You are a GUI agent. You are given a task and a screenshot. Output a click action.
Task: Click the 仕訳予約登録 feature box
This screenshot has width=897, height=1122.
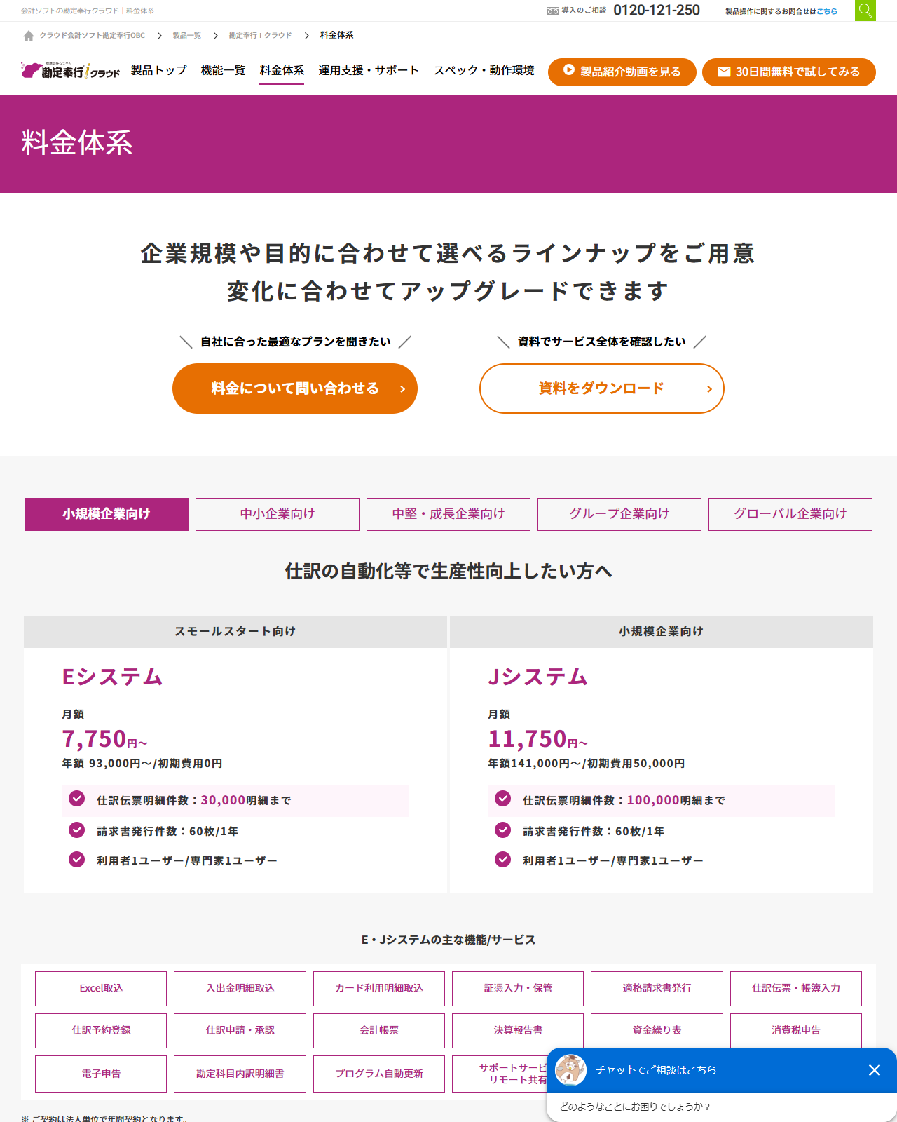click(x=101, y=1031)
